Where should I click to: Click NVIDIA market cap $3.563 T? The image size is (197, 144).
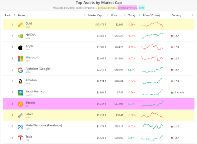[x=101, y=36]
